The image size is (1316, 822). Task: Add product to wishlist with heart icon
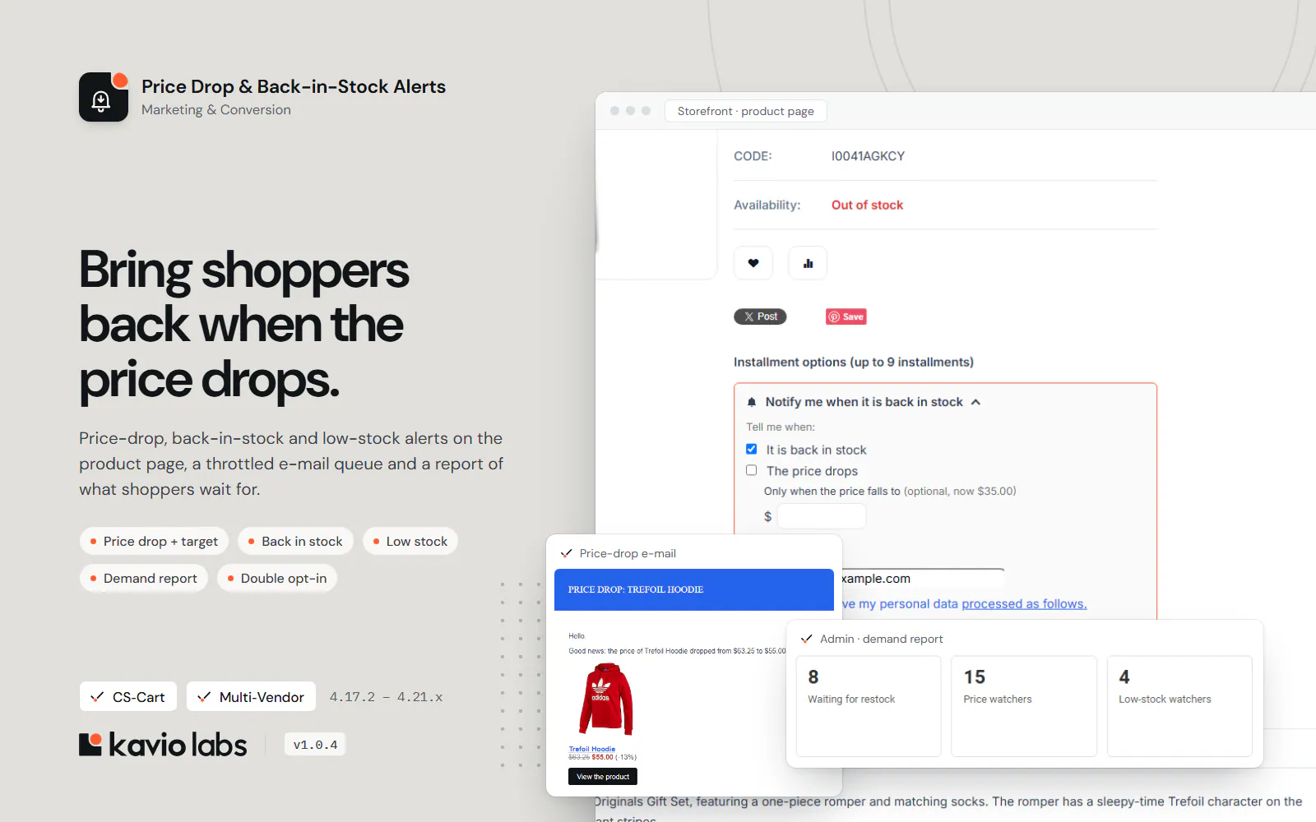pyautogui.click(x=753, y=263)
